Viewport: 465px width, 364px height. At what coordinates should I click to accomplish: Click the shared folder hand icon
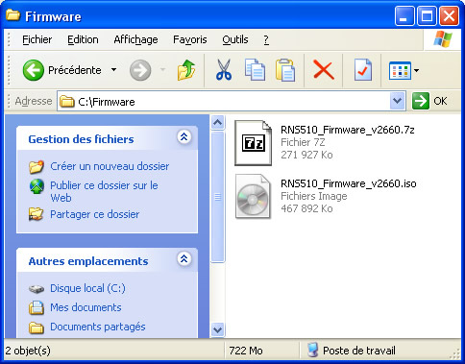coord(37,214)
